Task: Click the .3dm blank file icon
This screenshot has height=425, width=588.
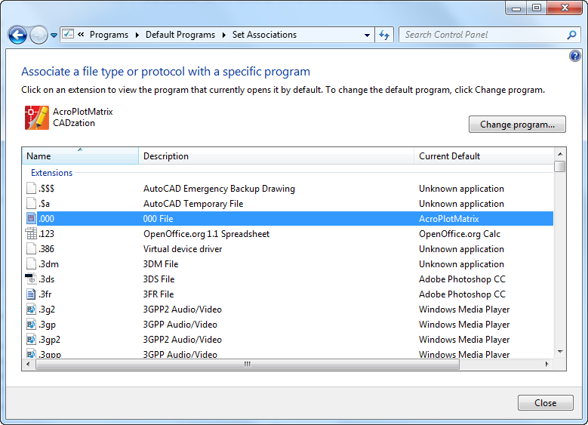Action: tap(31, 263)
